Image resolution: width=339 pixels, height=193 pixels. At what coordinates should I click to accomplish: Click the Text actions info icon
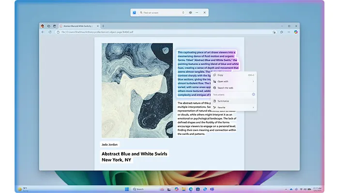tap(253, 95)
